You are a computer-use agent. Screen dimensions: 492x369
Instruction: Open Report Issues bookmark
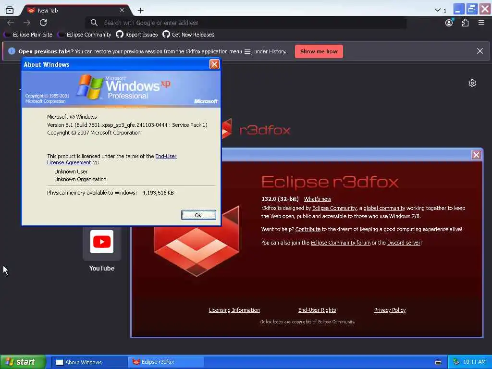(137, 35)
